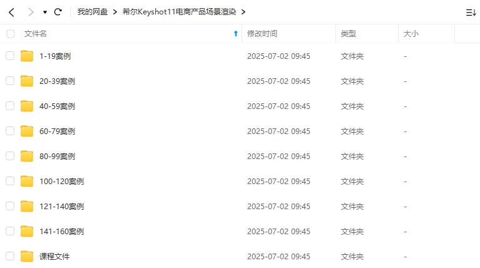Toggle the select-all checkbox in the header
This screenshot has width=480, height=268.
coord(11,34)
